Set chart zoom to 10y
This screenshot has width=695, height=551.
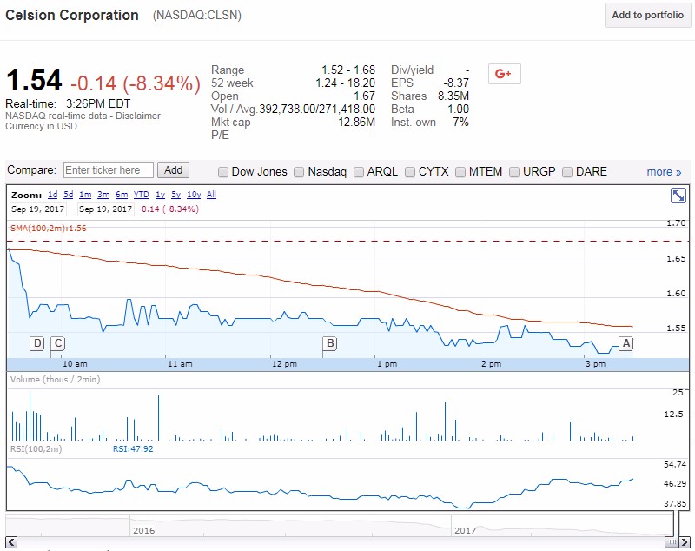click(x=194, y=195)
